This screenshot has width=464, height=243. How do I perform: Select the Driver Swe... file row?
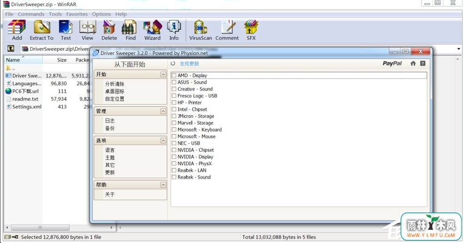[x=47, y=76]
